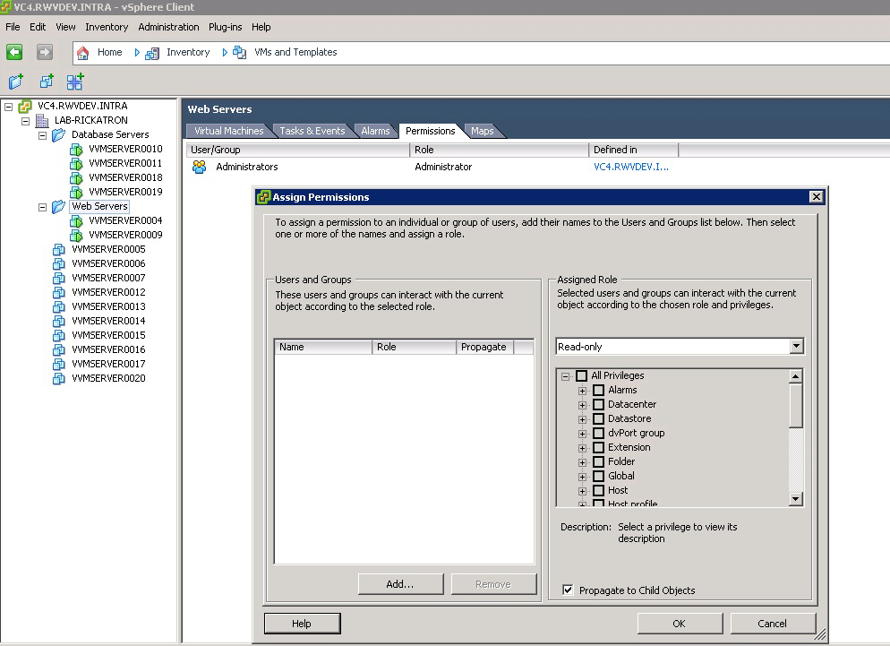
Task: Switch to the Virtual Machines tab
Action: [228, 131]
